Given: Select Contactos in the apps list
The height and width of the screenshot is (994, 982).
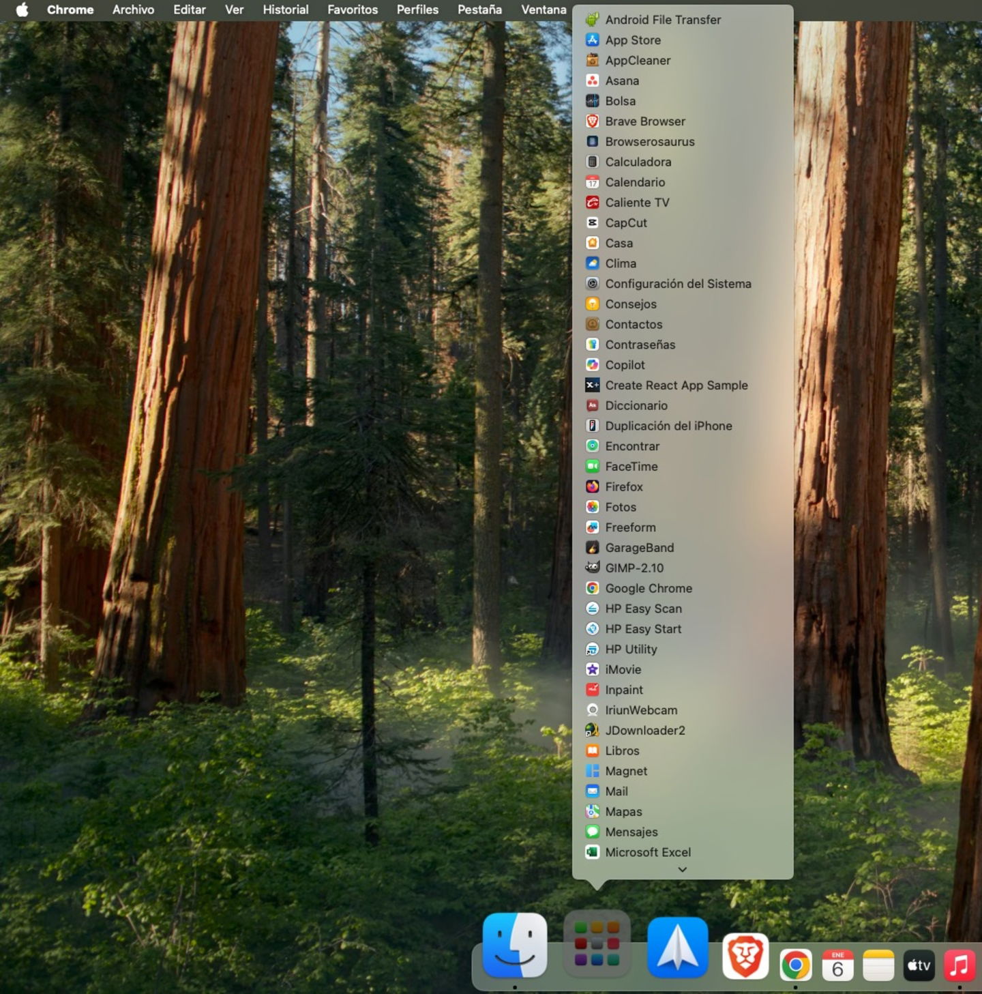Looking at the screenshot, I should coord(683,325).
